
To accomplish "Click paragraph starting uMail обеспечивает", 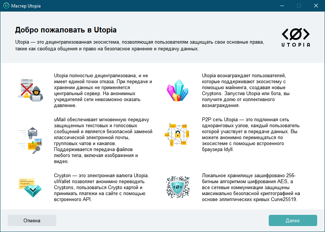I will [x=103, y=141].
